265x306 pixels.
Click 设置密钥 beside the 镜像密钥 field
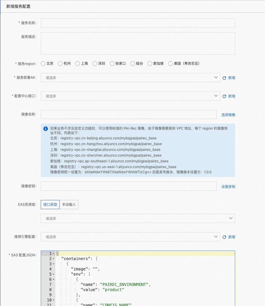click(x=228, y=186)
